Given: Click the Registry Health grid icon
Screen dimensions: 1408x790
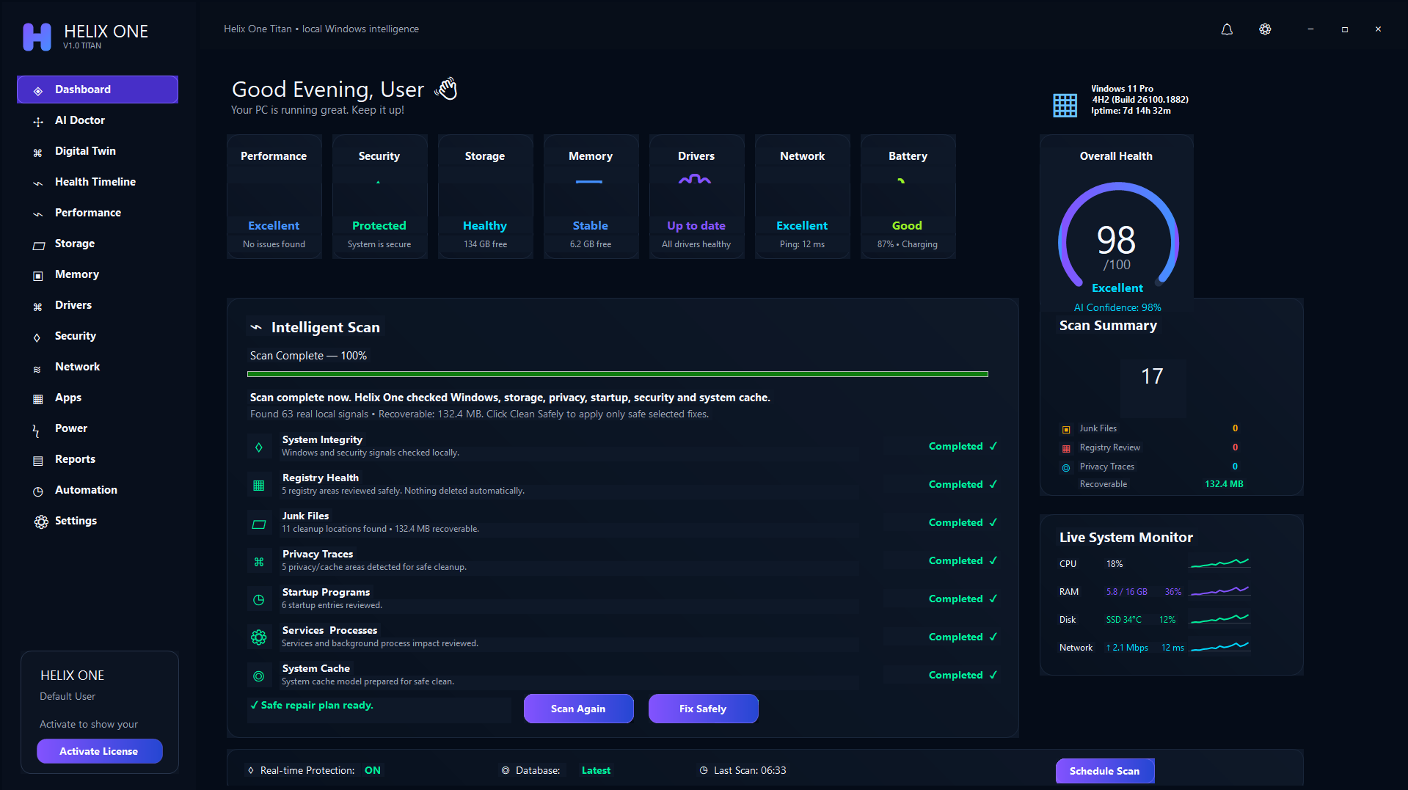Looking at the screenshot, I should 259,485.
